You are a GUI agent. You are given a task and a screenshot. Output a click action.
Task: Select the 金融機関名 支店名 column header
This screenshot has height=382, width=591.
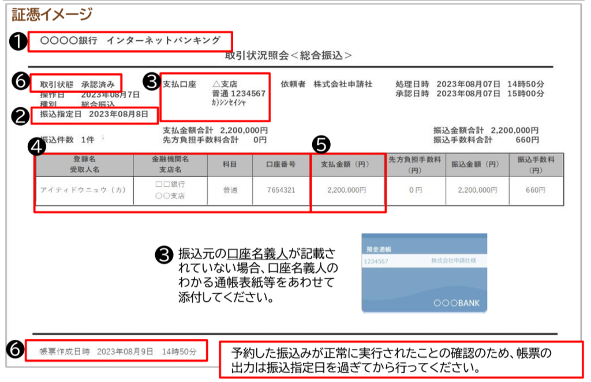click(x=170, y=164)
